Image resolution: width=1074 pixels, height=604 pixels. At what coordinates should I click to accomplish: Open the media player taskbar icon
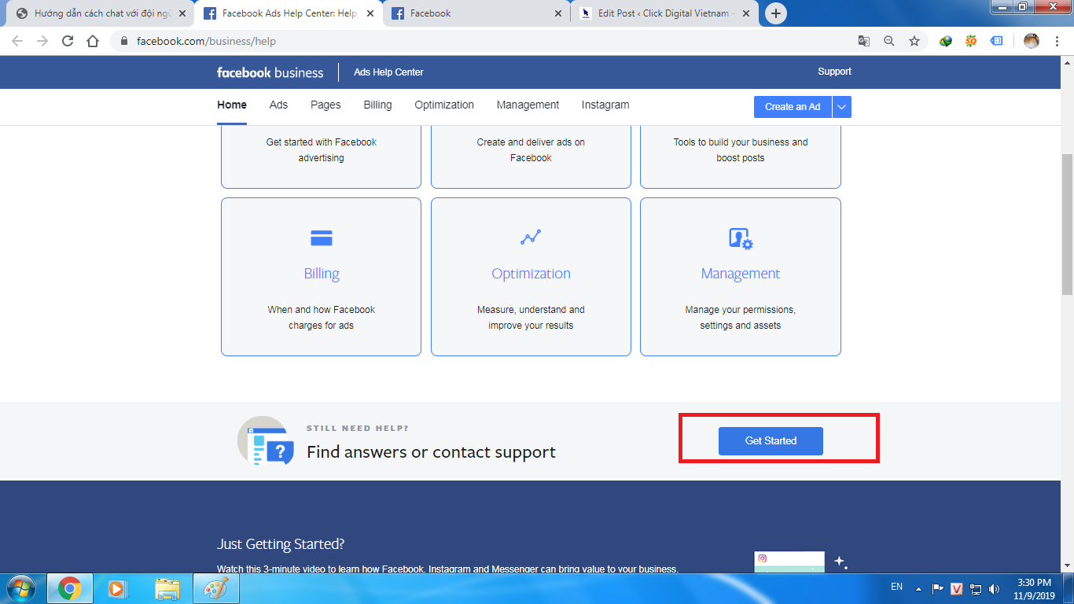click(x=117, y=588)
